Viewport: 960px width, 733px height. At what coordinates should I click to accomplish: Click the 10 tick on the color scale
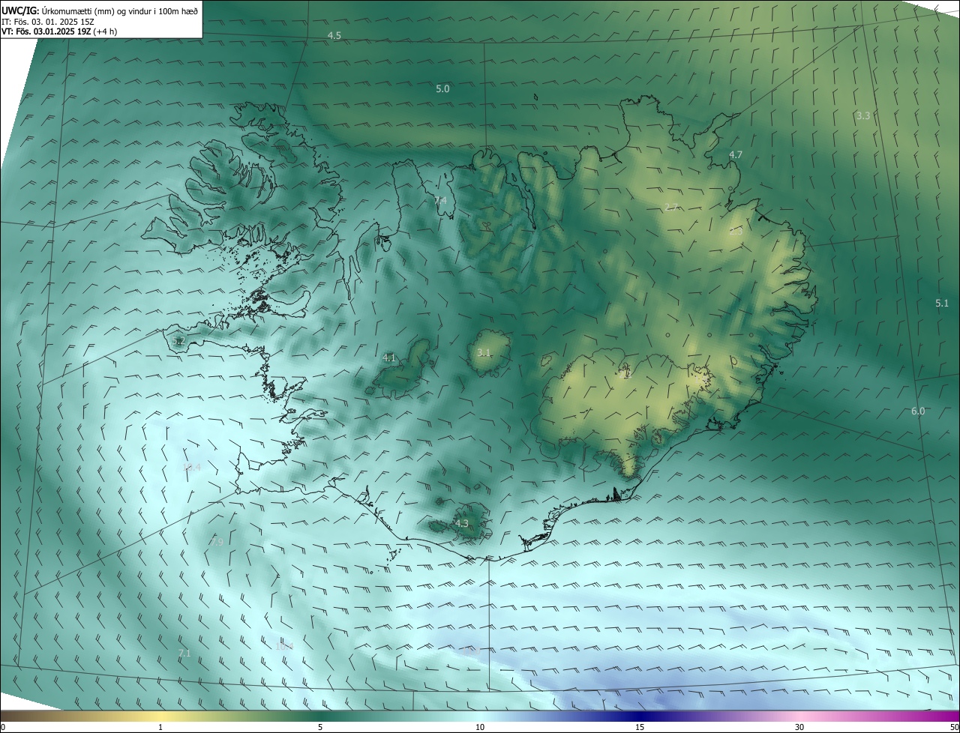coord(480,727)
